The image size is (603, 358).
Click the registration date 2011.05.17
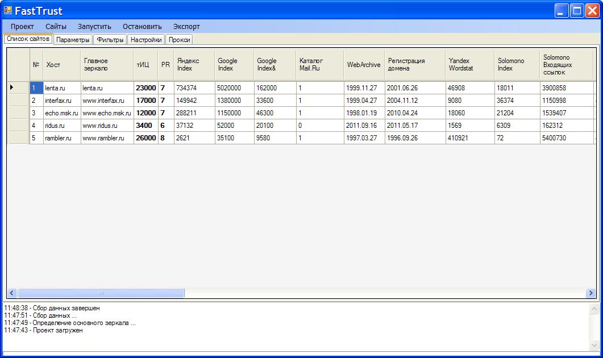(x=415, y=126)
